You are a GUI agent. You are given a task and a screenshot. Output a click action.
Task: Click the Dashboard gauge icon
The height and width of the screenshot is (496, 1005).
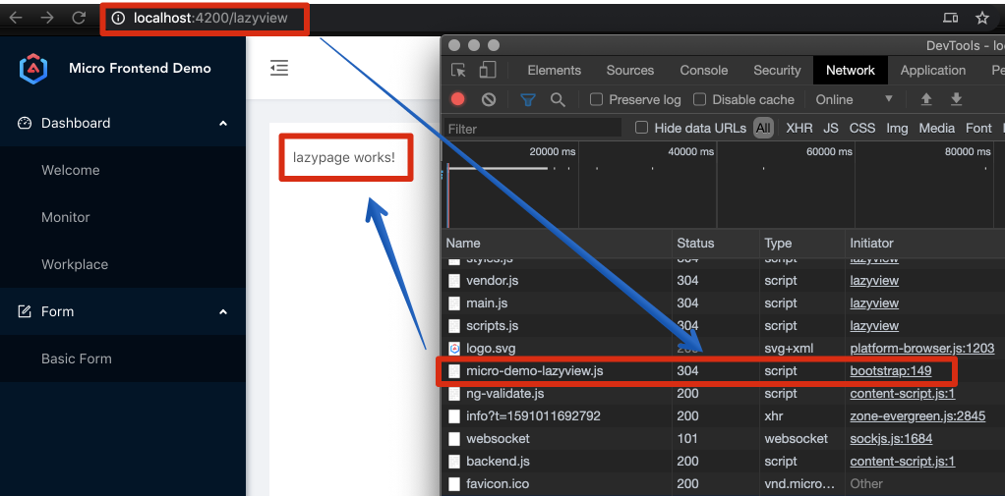(25, 123)
